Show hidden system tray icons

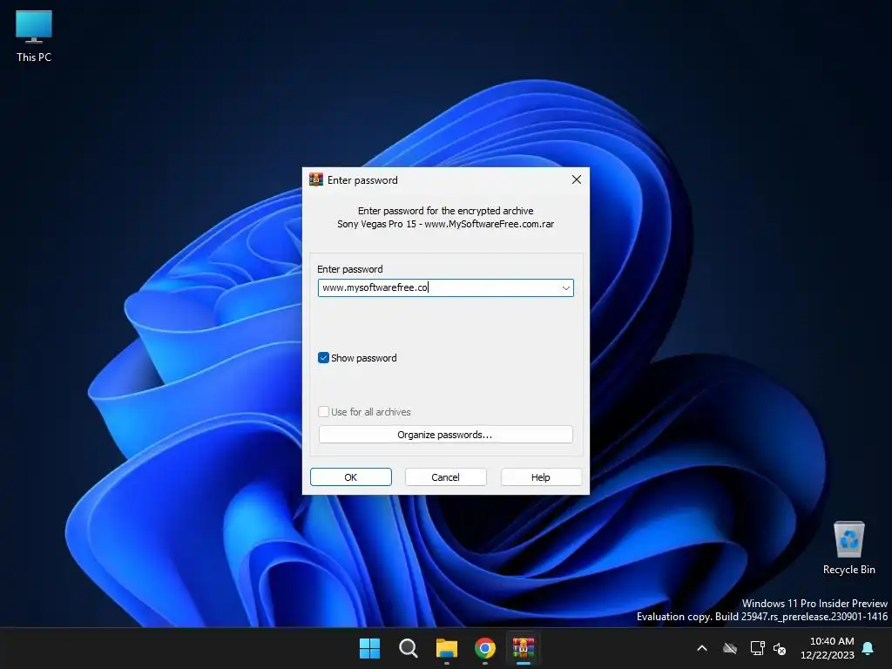point(702,648)
